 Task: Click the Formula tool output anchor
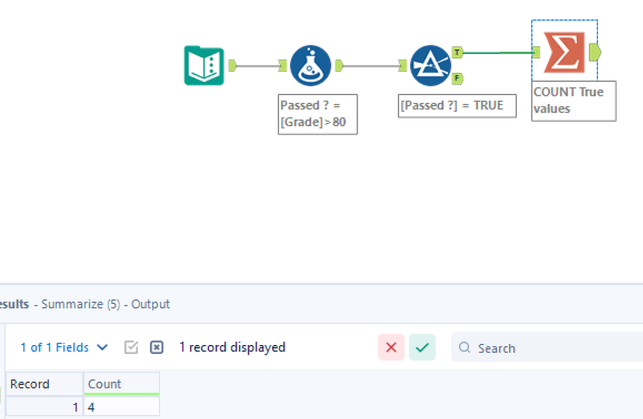(x=339, y=66)
